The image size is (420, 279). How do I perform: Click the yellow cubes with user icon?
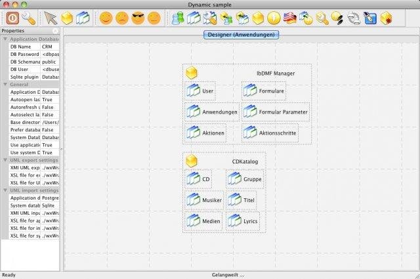coord(226,18)
